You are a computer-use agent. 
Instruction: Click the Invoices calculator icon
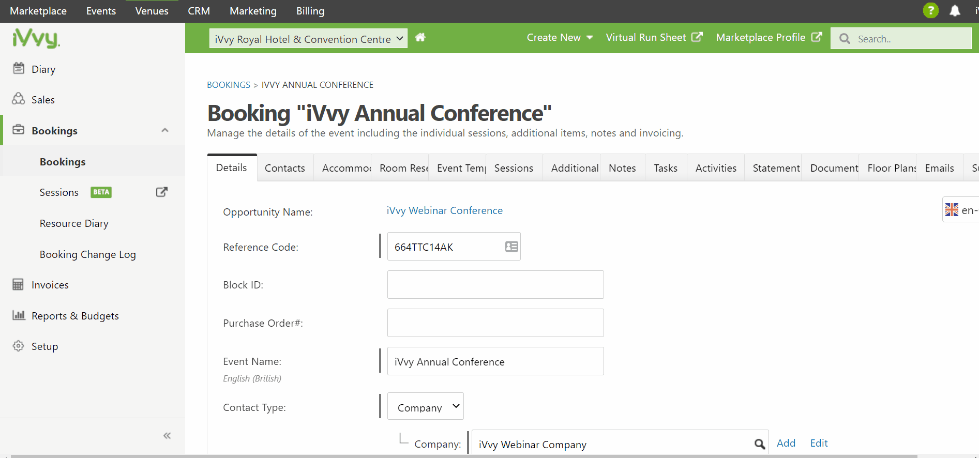click(18, 284)
